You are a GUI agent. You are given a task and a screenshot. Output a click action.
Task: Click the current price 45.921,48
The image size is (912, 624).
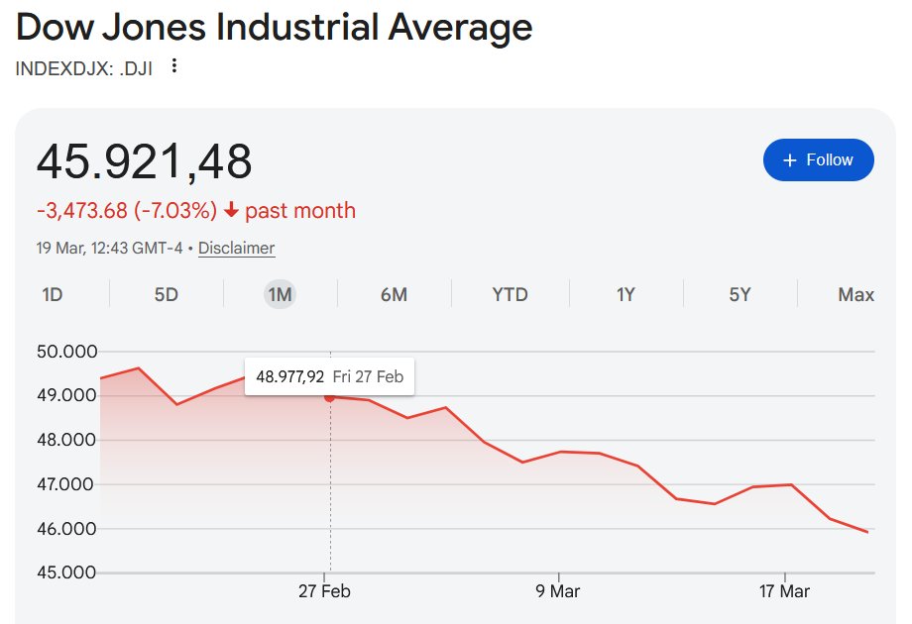[145, 161]
